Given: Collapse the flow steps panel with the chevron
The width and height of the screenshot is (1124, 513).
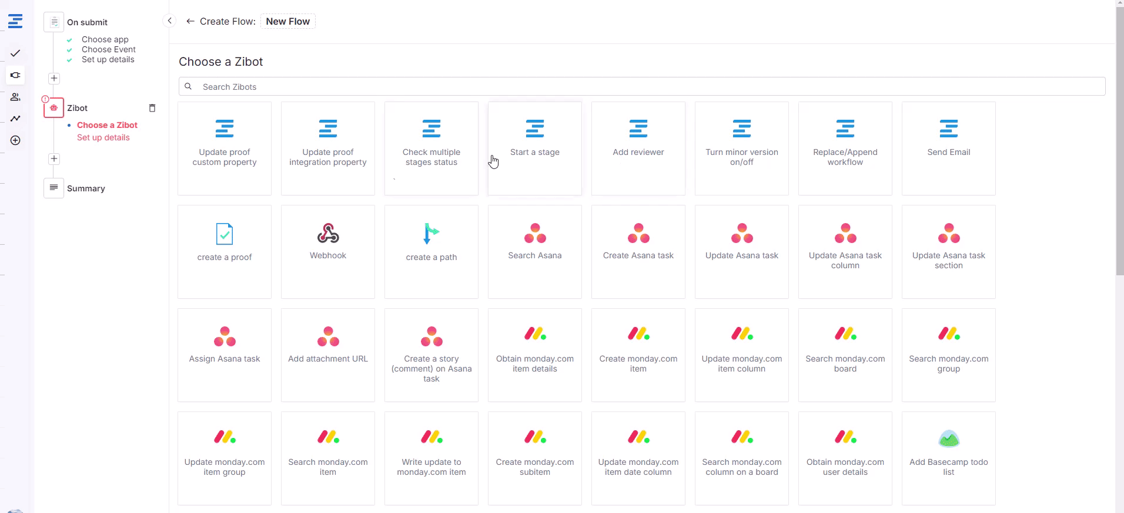Looking at the screenshot, I should click(169, 21).
